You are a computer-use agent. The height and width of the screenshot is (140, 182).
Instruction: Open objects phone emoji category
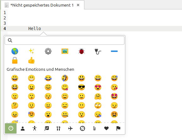[94, 128]
